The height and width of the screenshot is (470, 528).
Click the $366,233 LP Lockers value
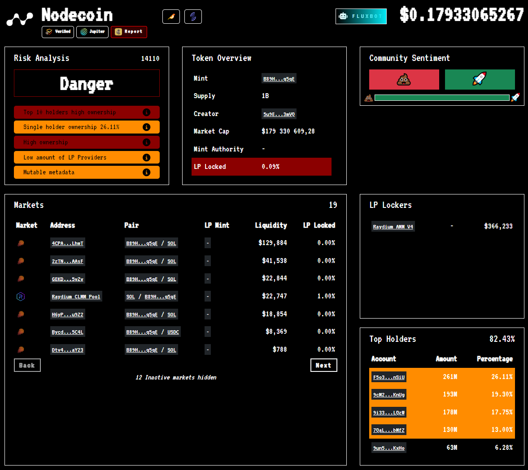tap(498, 226)
